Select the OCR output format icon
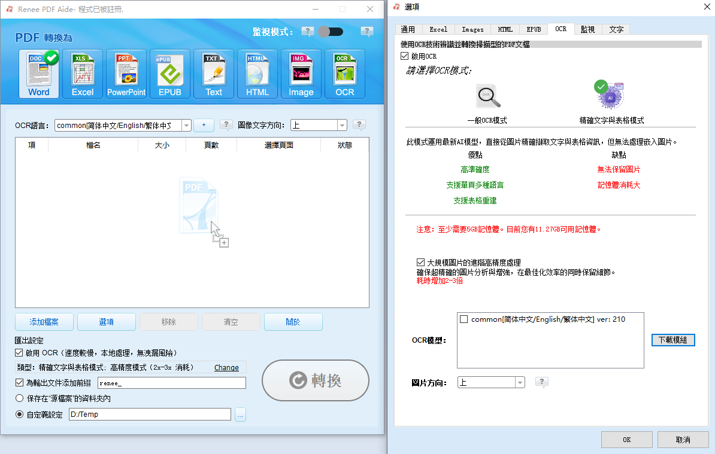Screen dimensions: 715x454 (345, 74)
